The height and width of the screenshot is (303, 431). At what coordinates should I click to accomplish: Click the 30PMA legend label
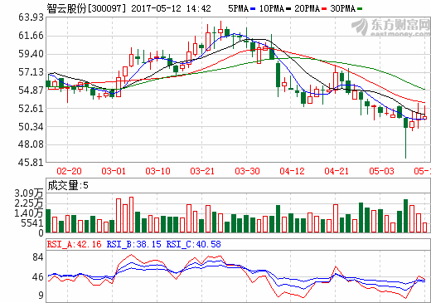(x=342, y=8)
